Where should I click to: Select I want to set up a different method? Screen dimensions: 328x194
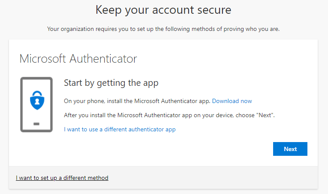point(62,178)
